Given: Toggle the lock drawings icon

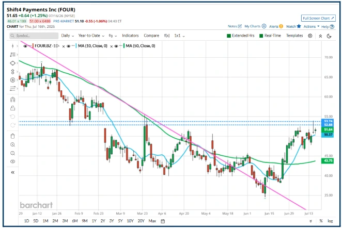Looking at the screenshot, I should pos(12,108).
